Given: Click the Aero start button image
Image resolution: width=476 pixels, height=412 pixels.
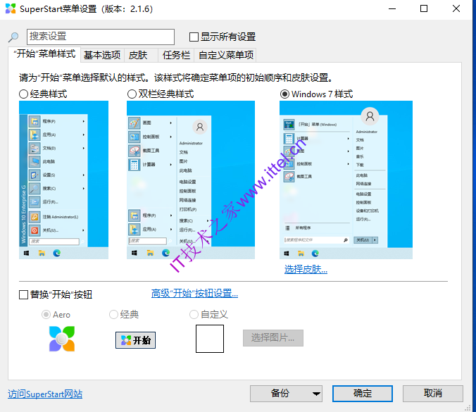Looking at the screenshot, I should (62, 339).
